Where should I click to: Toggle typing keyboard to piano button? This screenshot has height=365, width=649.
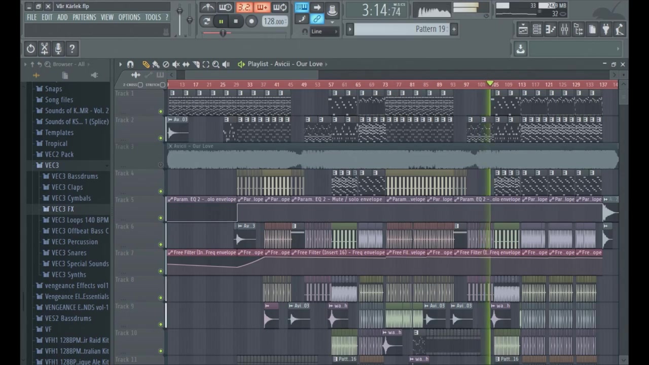coord(301,7)
